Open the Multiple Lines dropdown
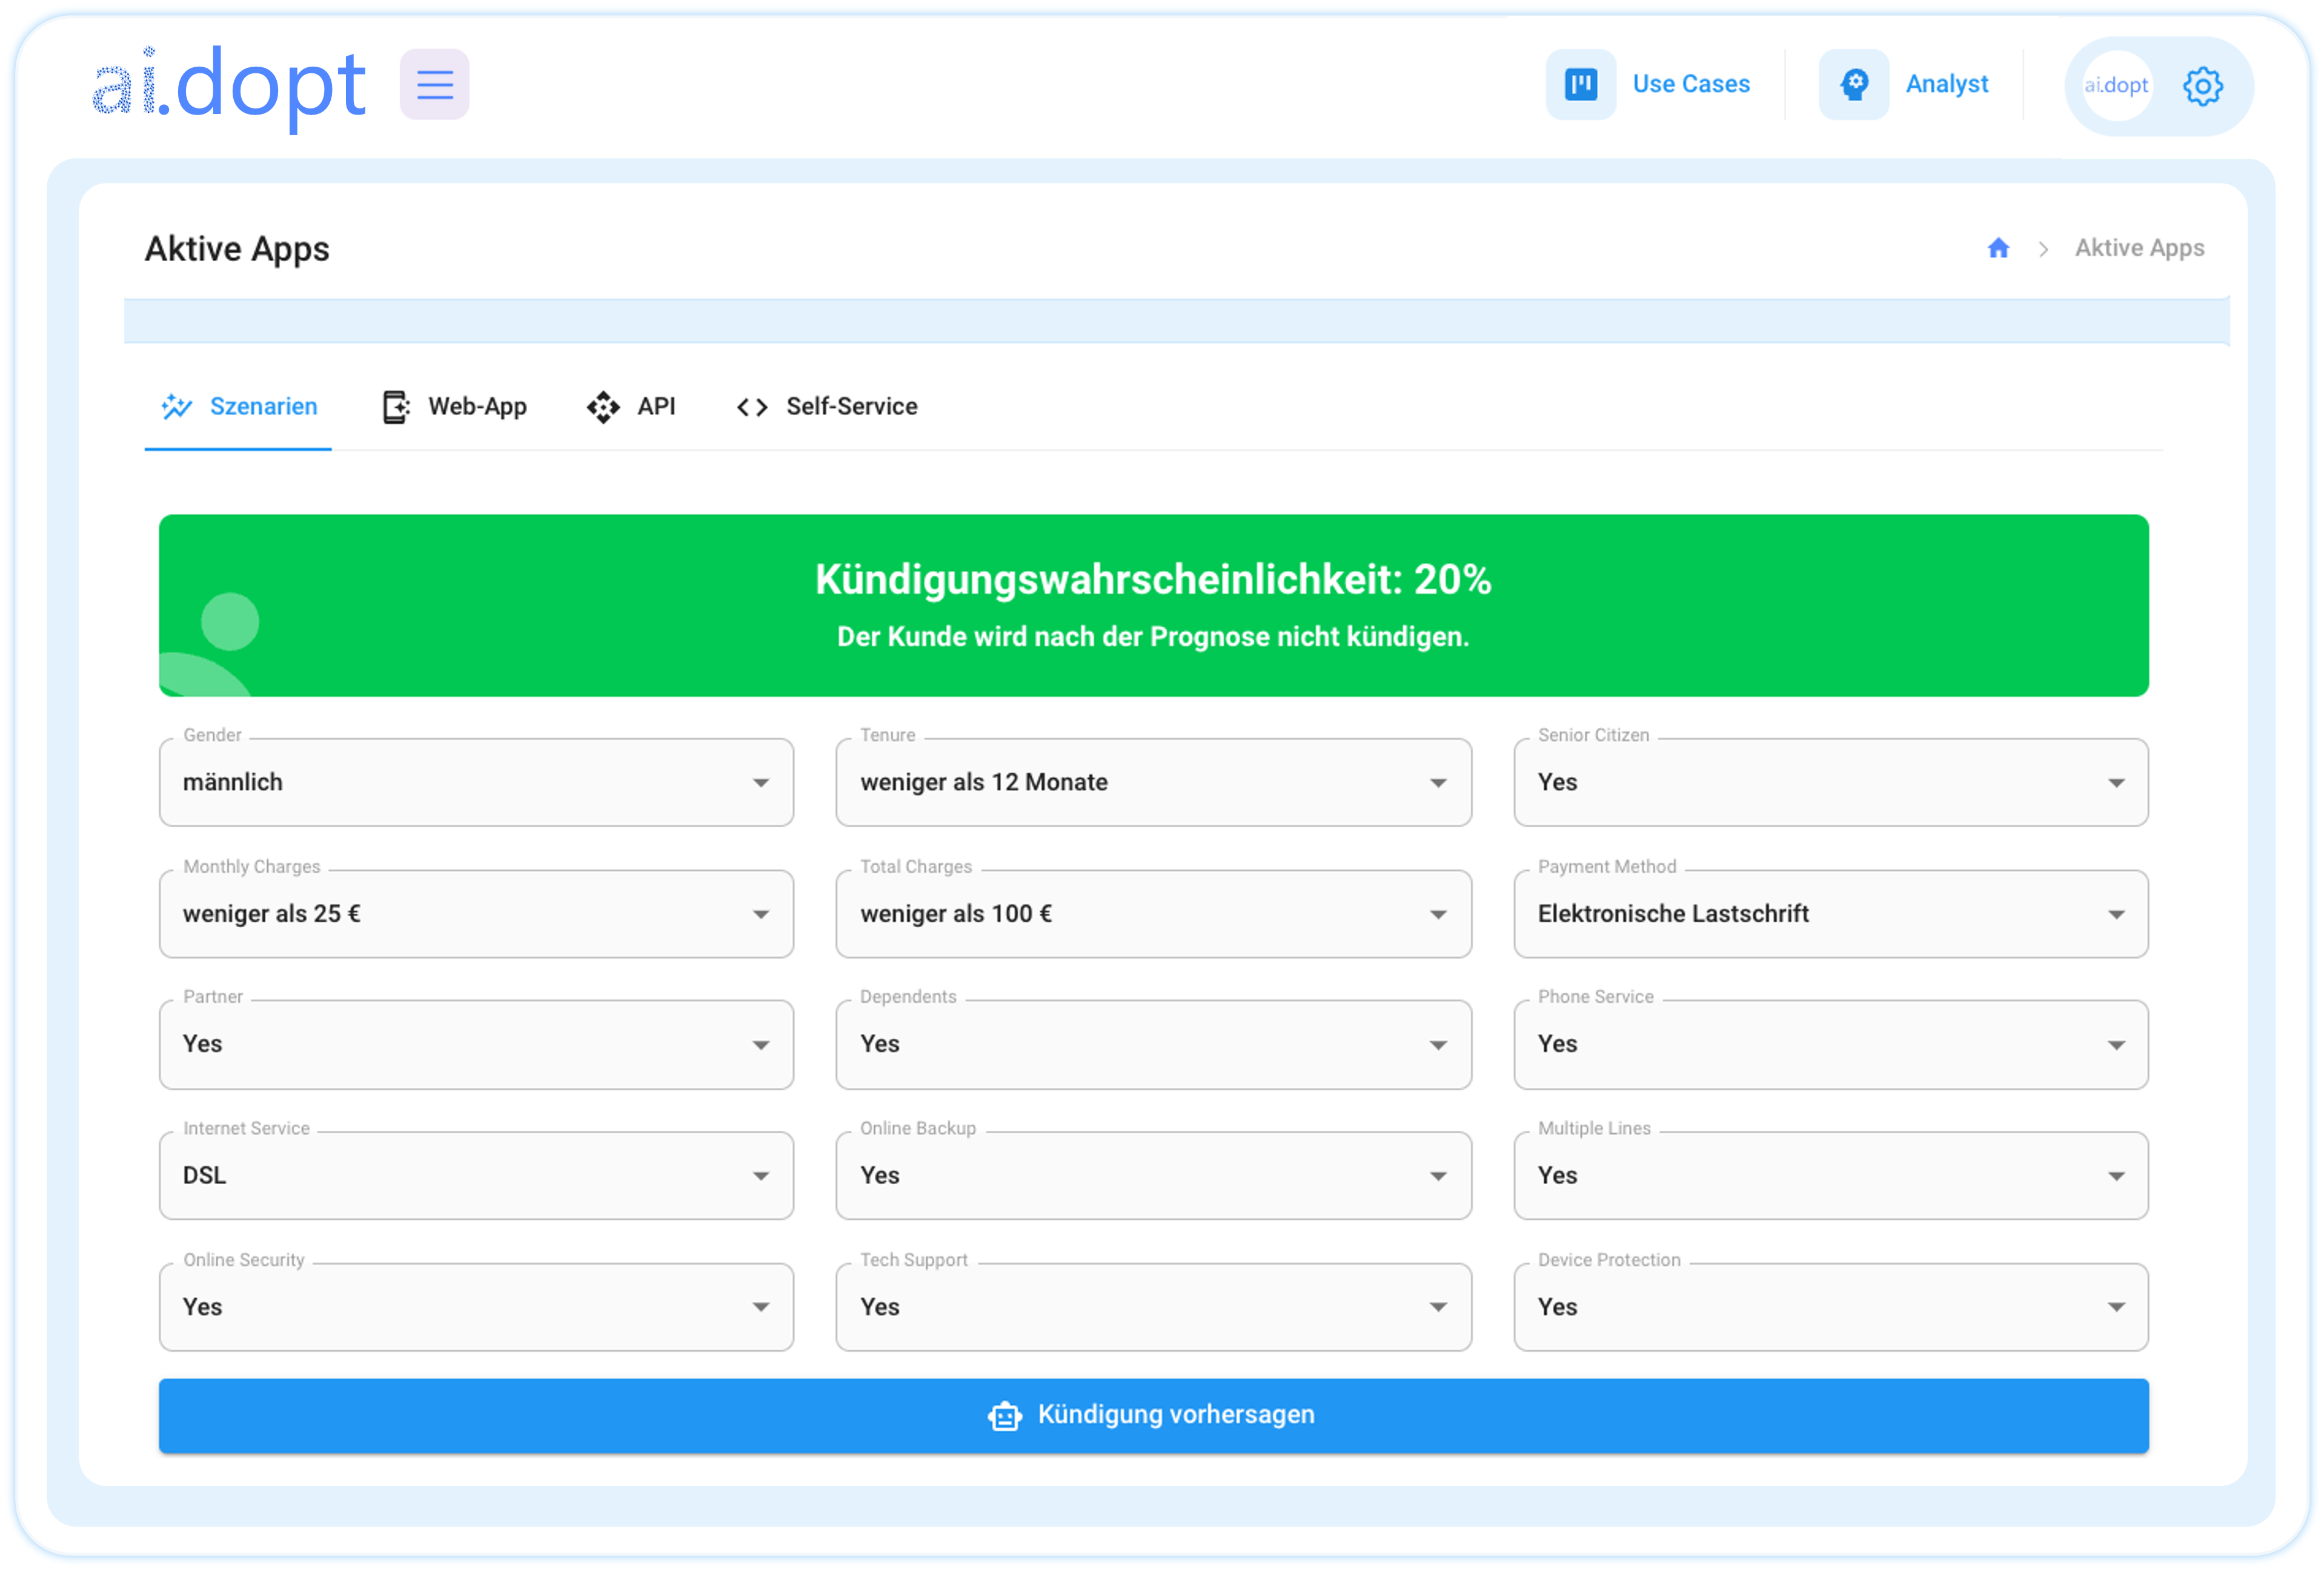The height and width of the screenshot is (1572, 2324). (1830, 1175)
